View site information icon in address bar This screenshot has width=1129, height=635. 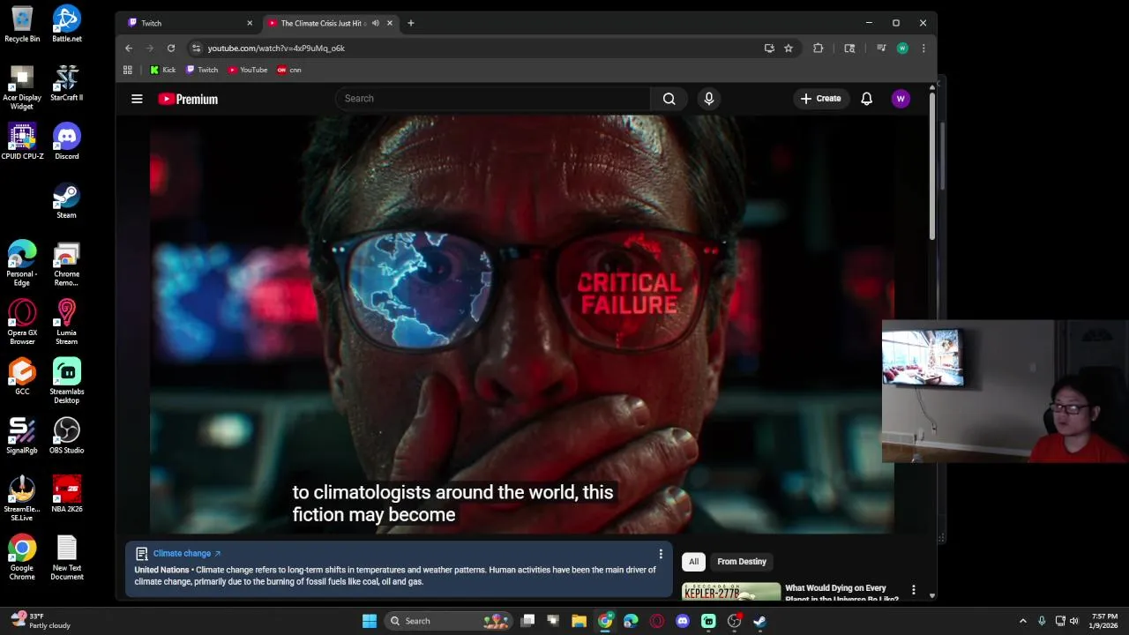coord(197,49)
